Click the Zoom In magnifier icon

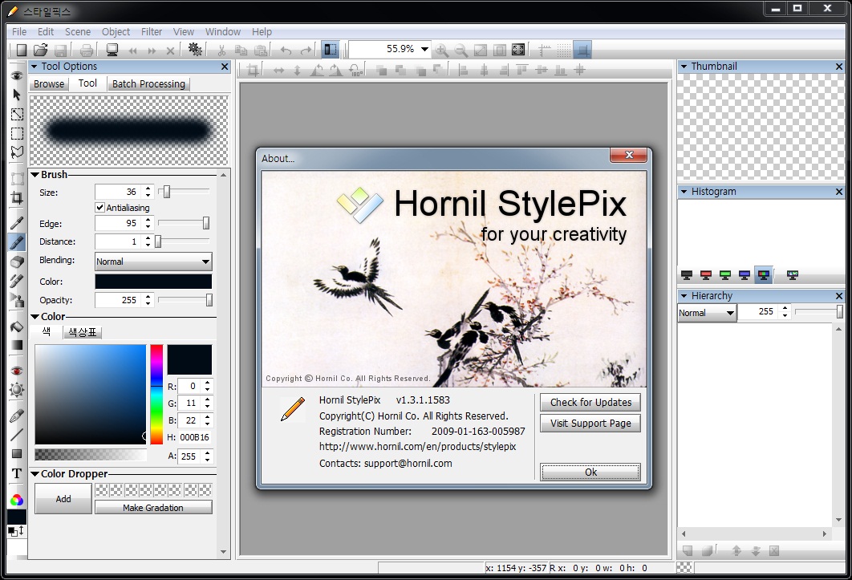(x=441, y=50)
